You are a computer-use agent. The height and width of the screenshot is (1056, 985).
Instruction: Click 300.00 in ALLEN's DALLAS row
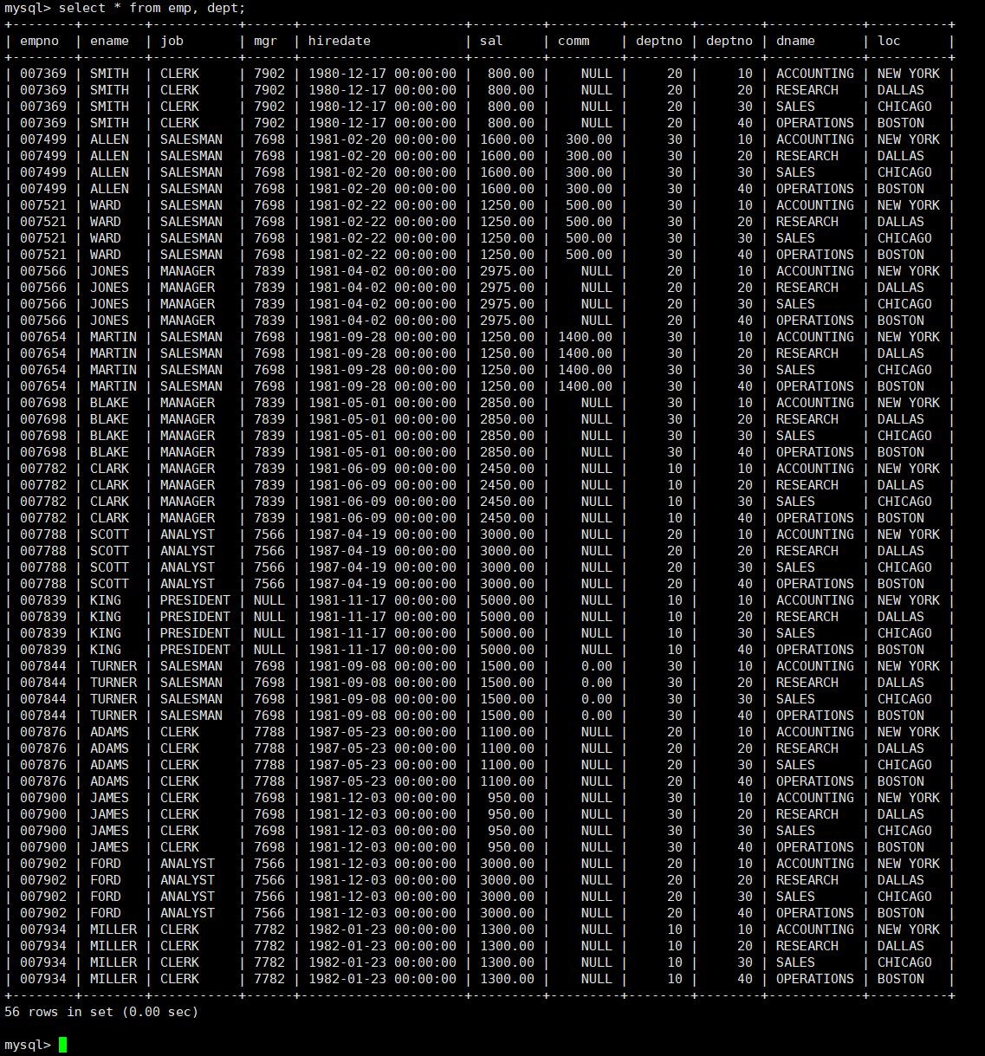pyautogui.click(x=589, y=156)
